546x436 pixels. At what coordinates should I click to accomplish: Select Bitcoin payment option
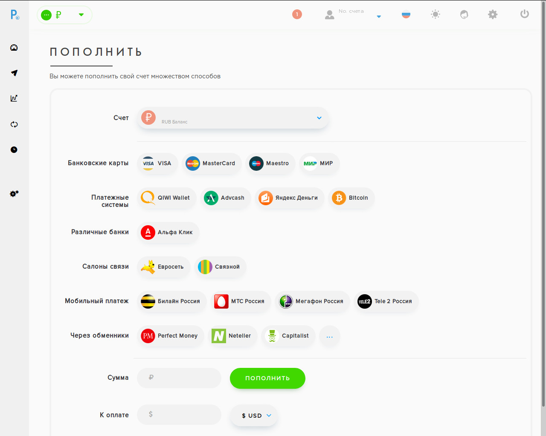pyautogui.click(x=351, y=198)
